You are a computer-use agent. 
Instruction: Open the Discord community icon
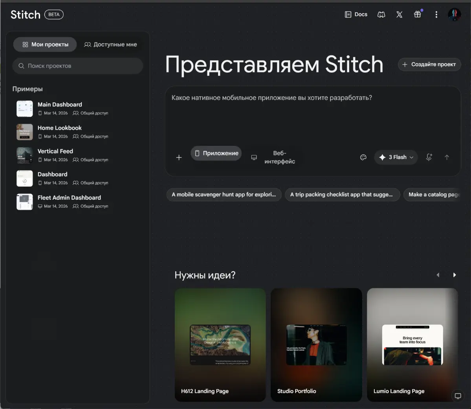click(x=381, y=15)
